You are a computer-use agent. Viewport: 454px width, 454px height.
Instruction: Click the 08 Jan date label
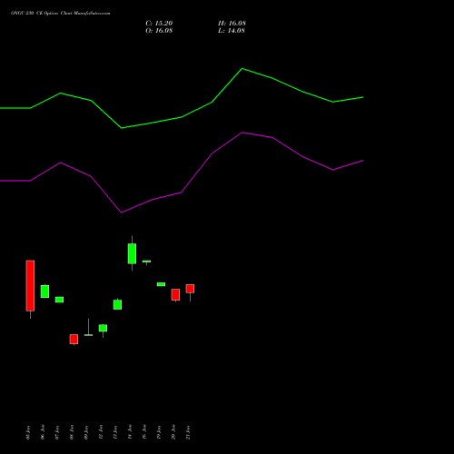(72, 432)
